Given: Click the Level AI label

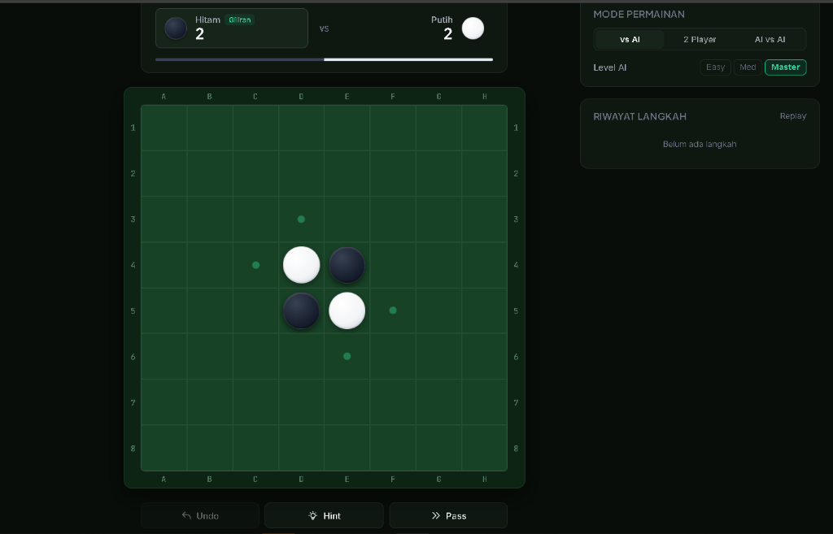Looking at the screenshot, I should coord(610,67).
